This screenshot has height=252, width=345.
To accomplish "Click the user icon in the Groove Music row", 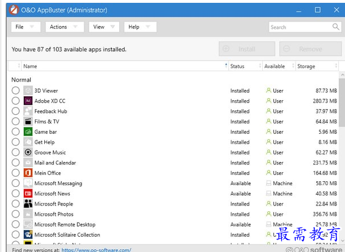I will [268, 152].
